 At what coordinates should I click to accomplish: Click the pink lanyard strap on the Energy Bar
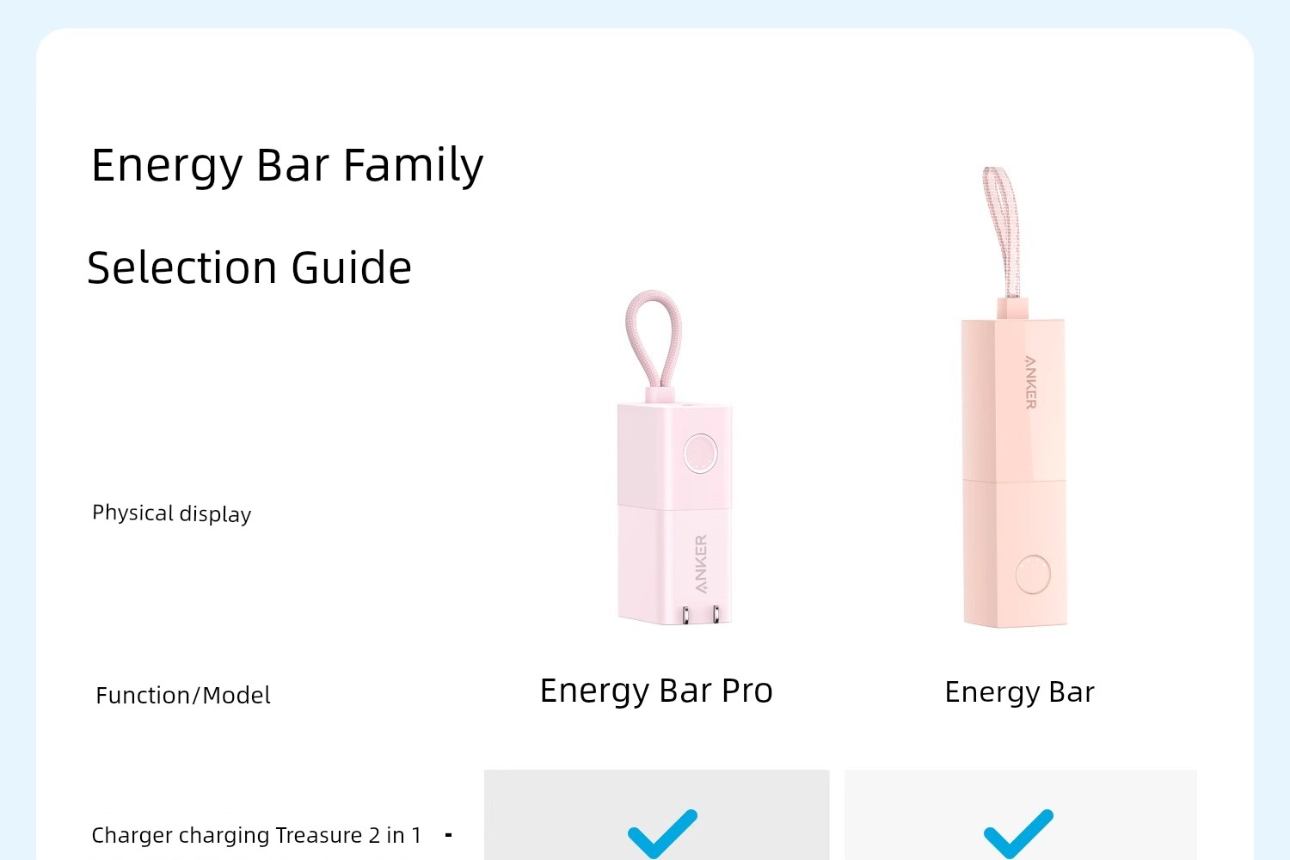click(1002, 232)
